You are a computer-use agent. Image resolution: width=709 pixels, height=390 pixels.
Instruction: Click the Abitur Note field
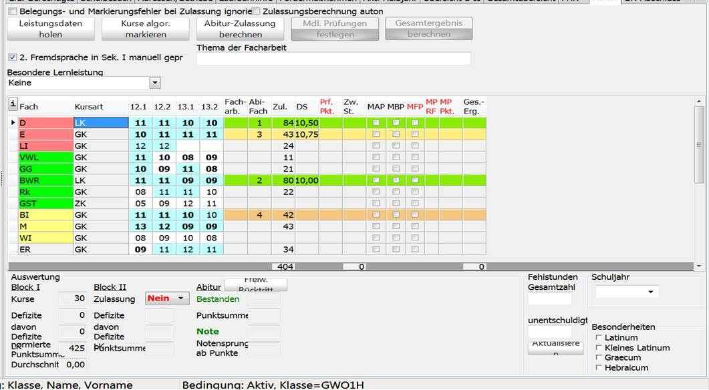pos(263,332)
